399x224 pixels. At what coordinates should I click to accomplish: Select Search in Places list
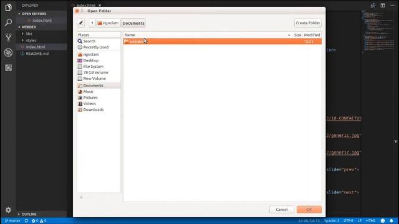coord(99,41)
